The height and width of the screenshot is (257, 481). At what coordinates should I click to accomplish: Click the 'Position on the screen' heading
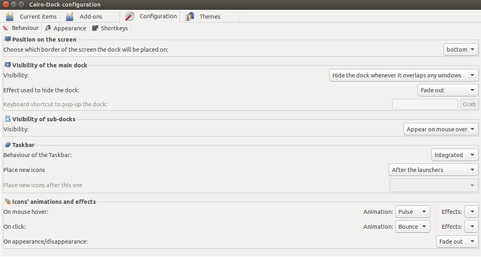tap(44, 39)
